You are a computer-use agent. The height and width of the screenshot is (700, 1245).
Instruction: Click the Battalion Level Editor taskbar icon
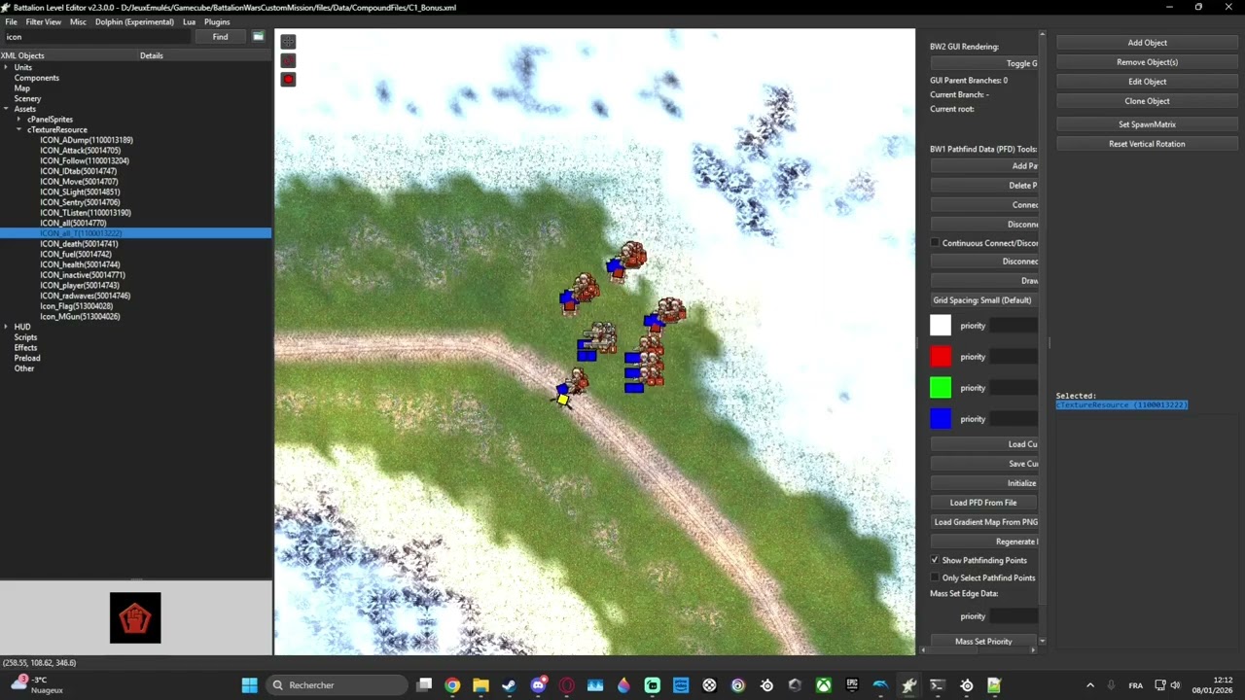pyautogui.click(x=909, y=685)
